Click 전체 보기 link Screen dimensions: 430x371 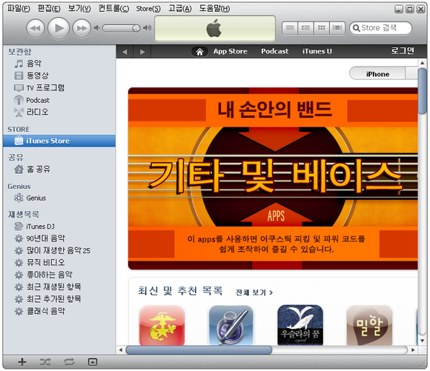click(x=254, y=293)
